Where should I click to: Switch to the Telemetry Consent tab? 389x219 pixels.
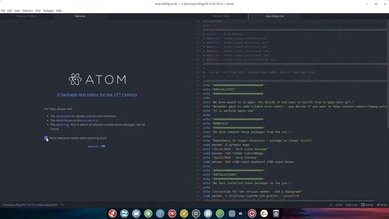click(27, 16)
